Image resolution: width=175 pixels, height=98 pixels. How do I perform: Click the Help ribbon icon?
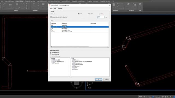[x=140, y=4]
